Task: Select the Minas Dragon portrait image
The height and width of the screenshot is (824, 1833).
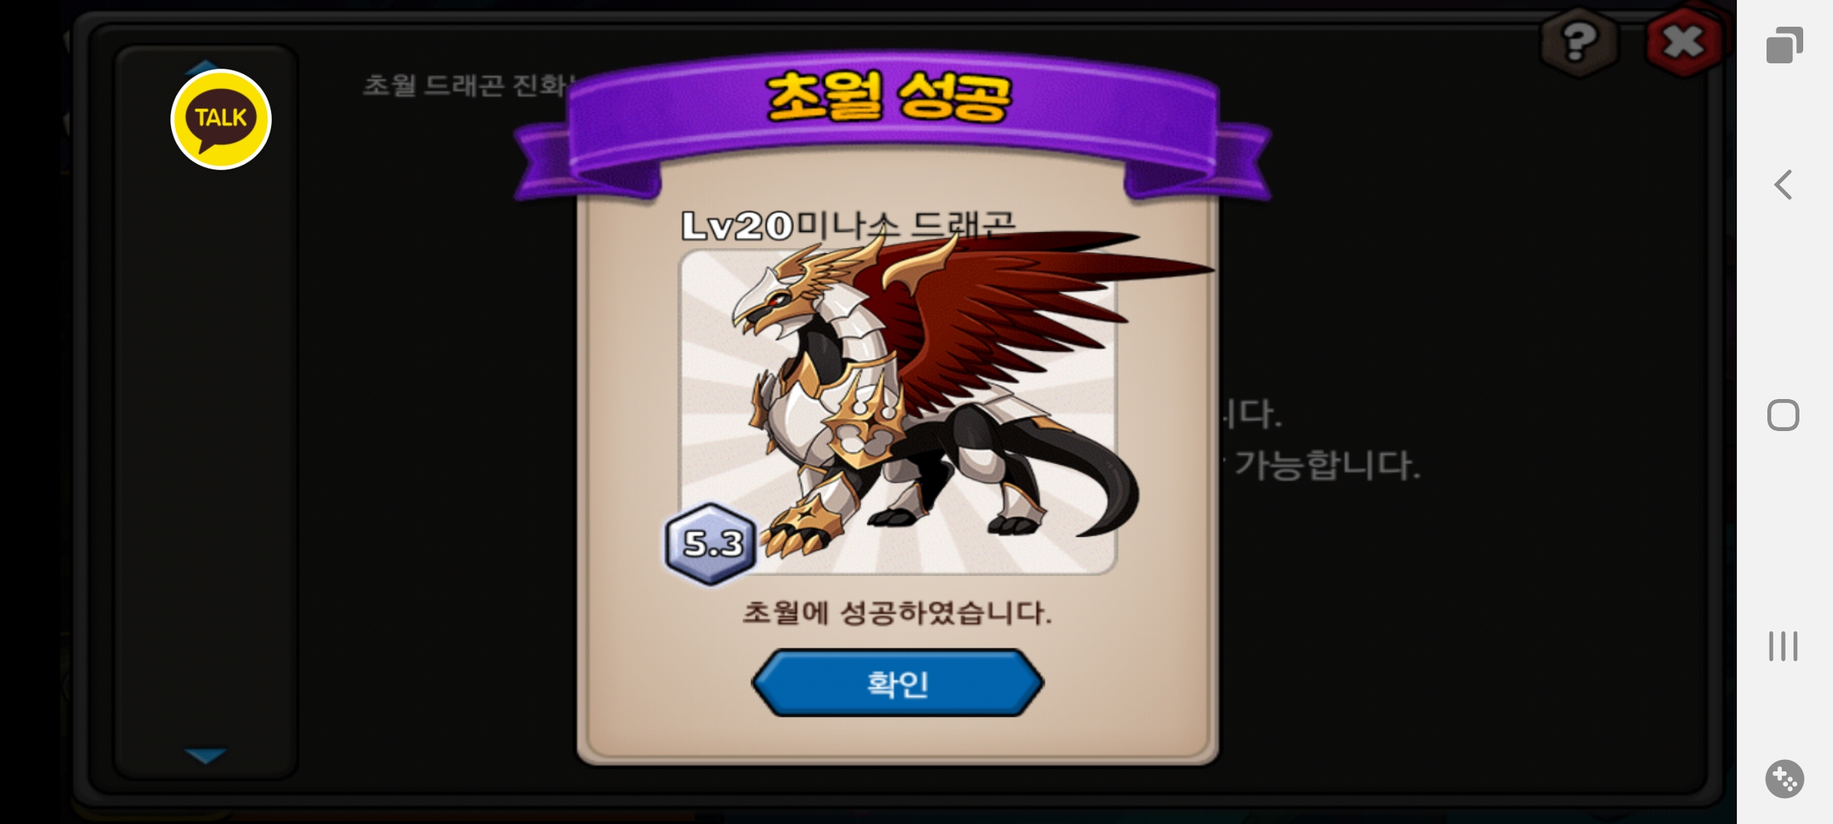Action: pyautogui.click(x=898, y=412)
